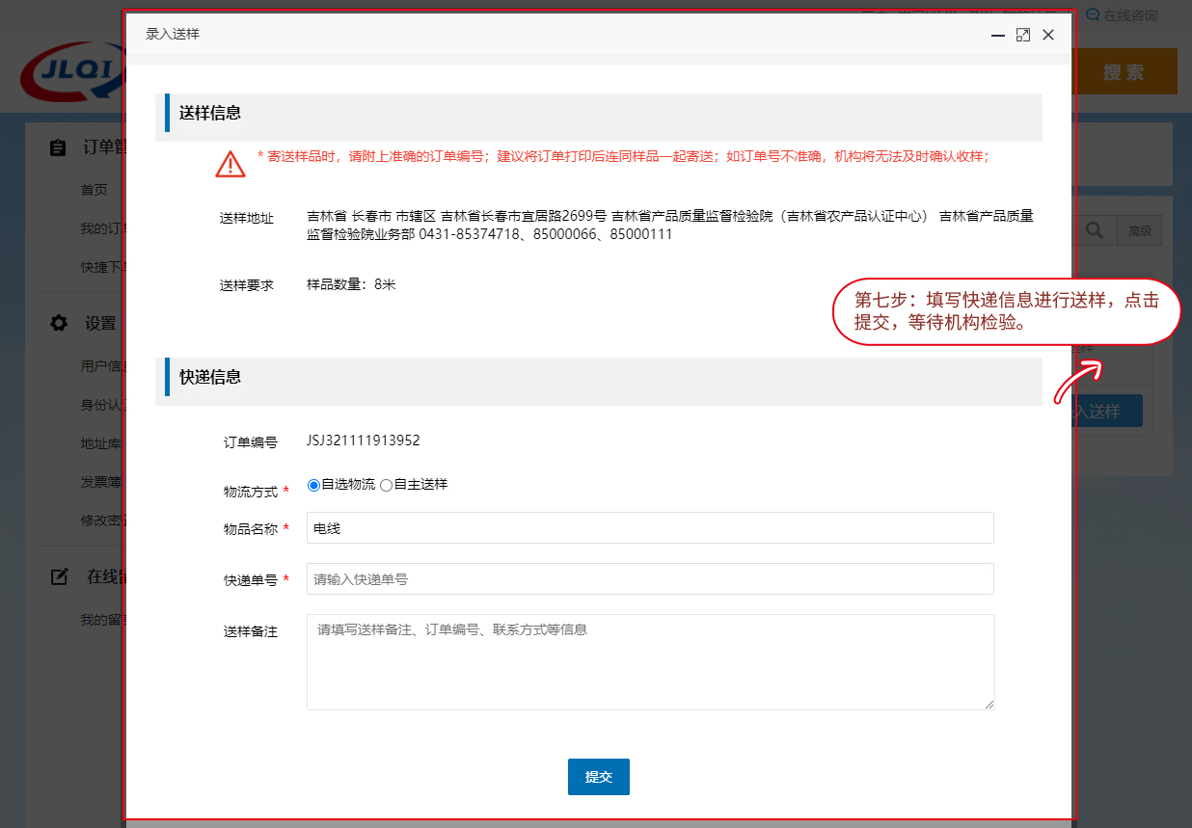This screenshot has width=1192, height=828.
Task: Click the magnifier search icon beside 高级
Action: tap(1095, 230)
